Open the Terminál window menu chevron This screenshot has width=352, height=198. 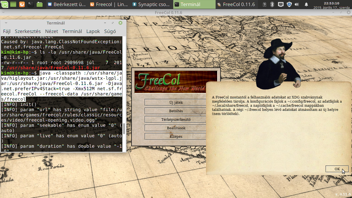click(6, 23)
